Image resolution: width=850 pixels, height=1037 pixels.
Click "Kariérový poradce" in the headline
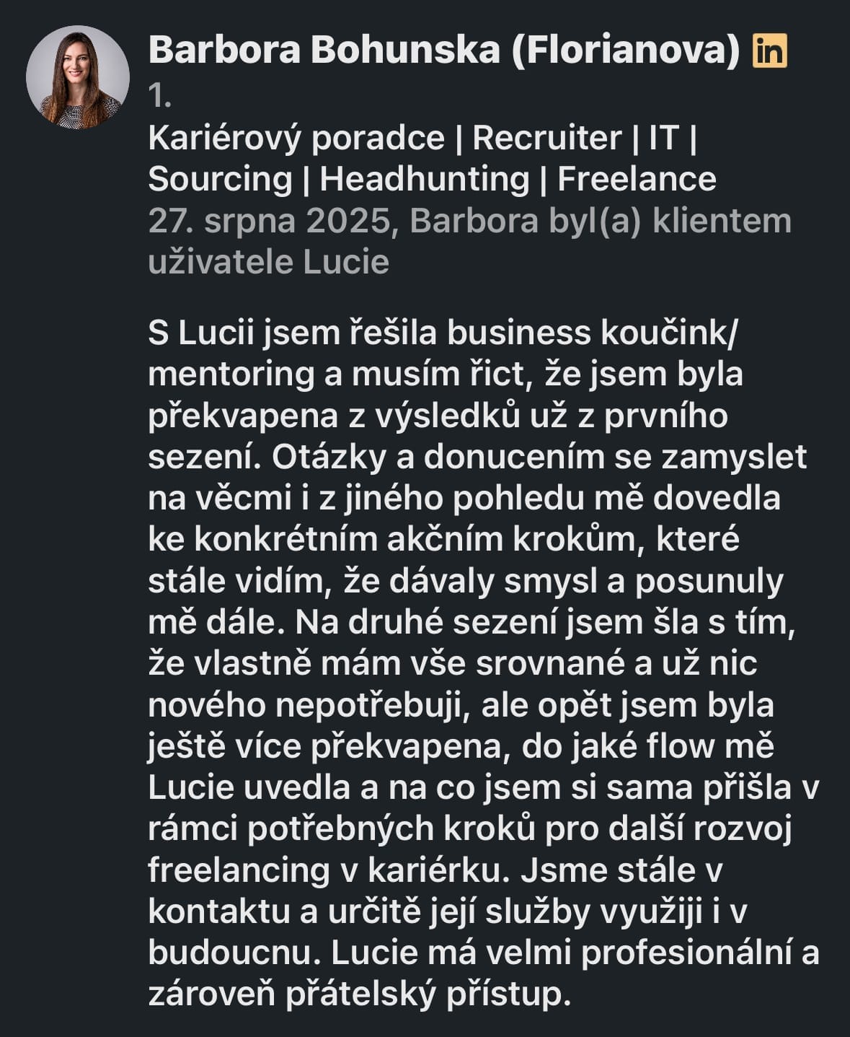click(296, 138)
